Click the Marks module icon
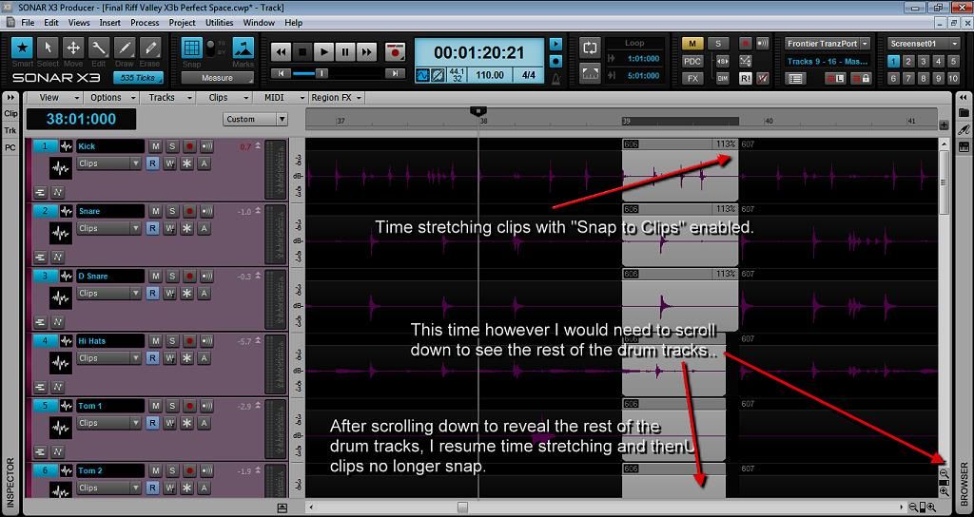This screenshot has width=974, height=517. [x=243, y=48]
